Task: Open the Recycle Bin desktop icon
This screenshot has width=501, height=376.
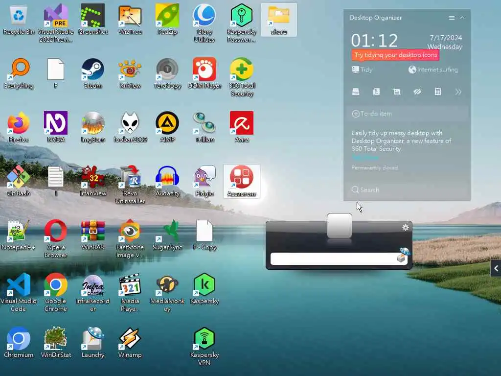Action: coord(19,20)
